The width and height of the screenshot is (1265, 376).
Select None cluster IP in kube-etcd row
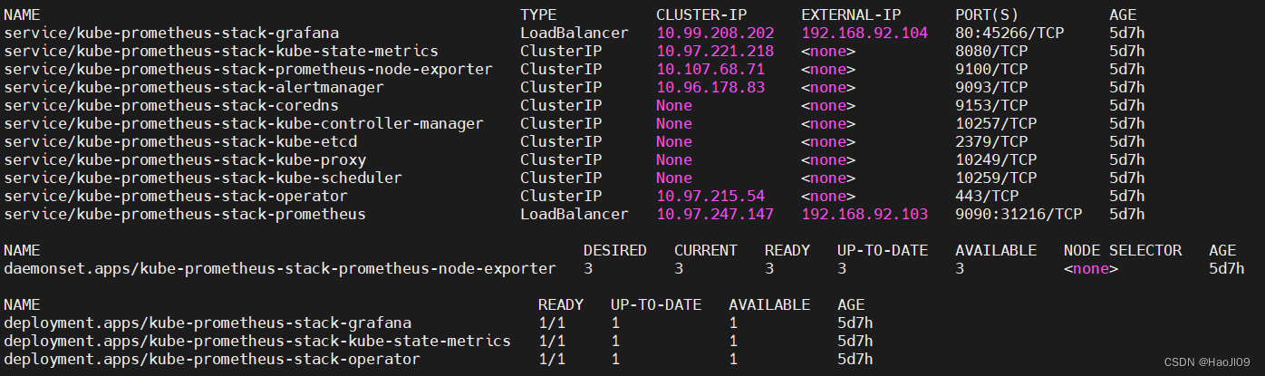coord(674,141)
